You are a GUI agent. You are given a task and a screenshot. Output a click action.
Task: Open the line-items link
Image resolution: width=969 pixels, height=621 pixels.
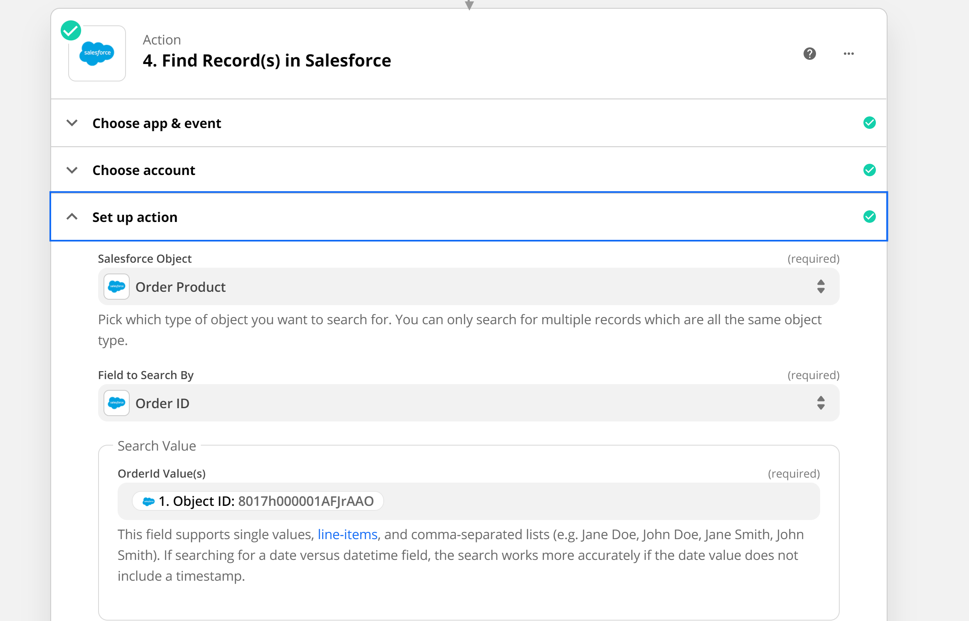coord(348,534)
